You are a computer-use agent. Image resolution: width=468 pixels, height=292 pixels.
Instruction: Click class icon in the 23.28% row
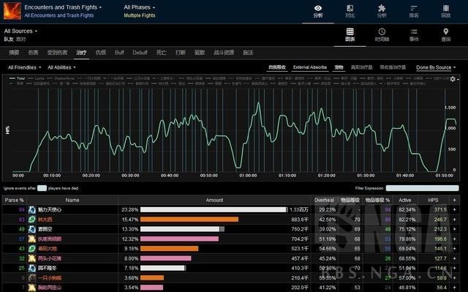click(32, 210)
